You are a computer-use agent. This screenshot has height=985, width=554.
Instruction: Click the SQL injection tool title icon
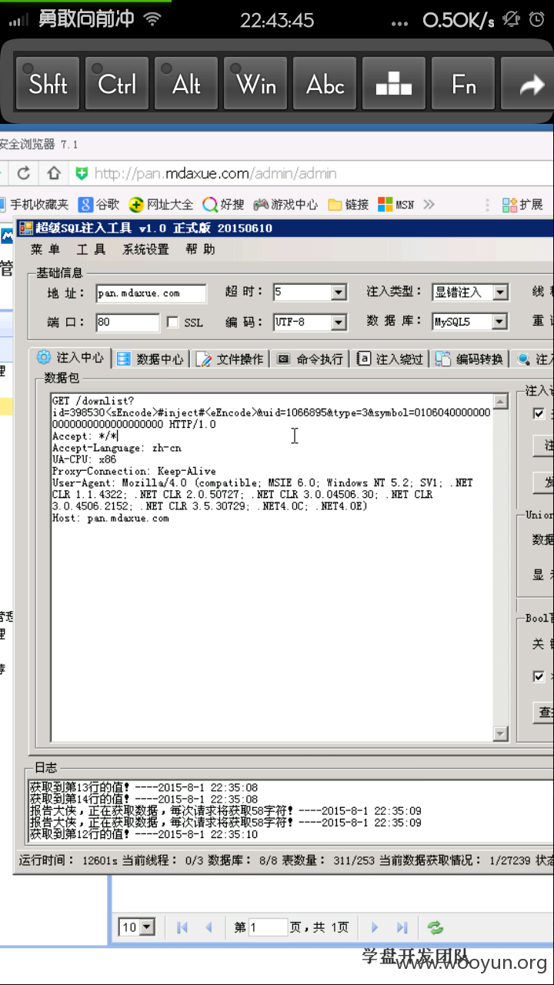26,228
